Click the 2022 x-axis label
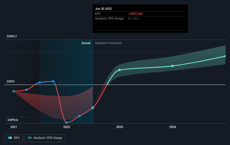Image resolution: width=230 pixels, height=145 pixels. tap(67, 127)
